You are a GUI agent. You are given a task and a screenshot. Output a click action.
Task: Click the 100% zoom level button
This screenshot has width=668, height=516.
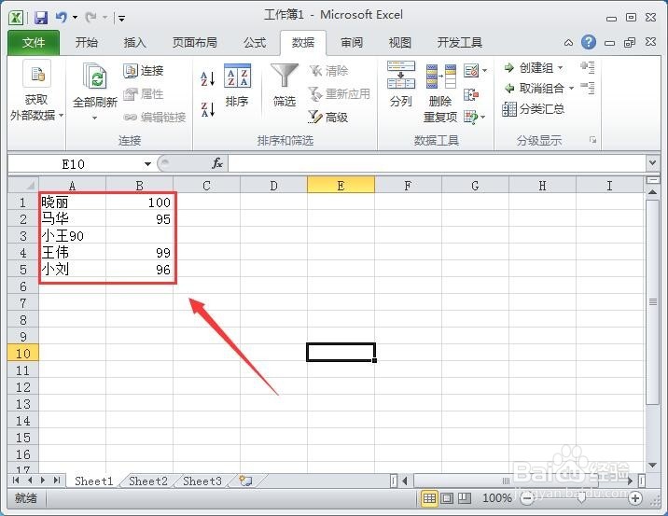pyautogui.click(x=496, y=498)
